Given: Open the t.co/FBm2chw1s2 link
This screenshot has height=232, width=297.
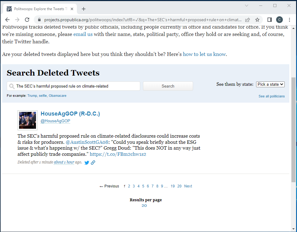Looking at the screenshot, I should pyautogui.click(x=118, y=154).
